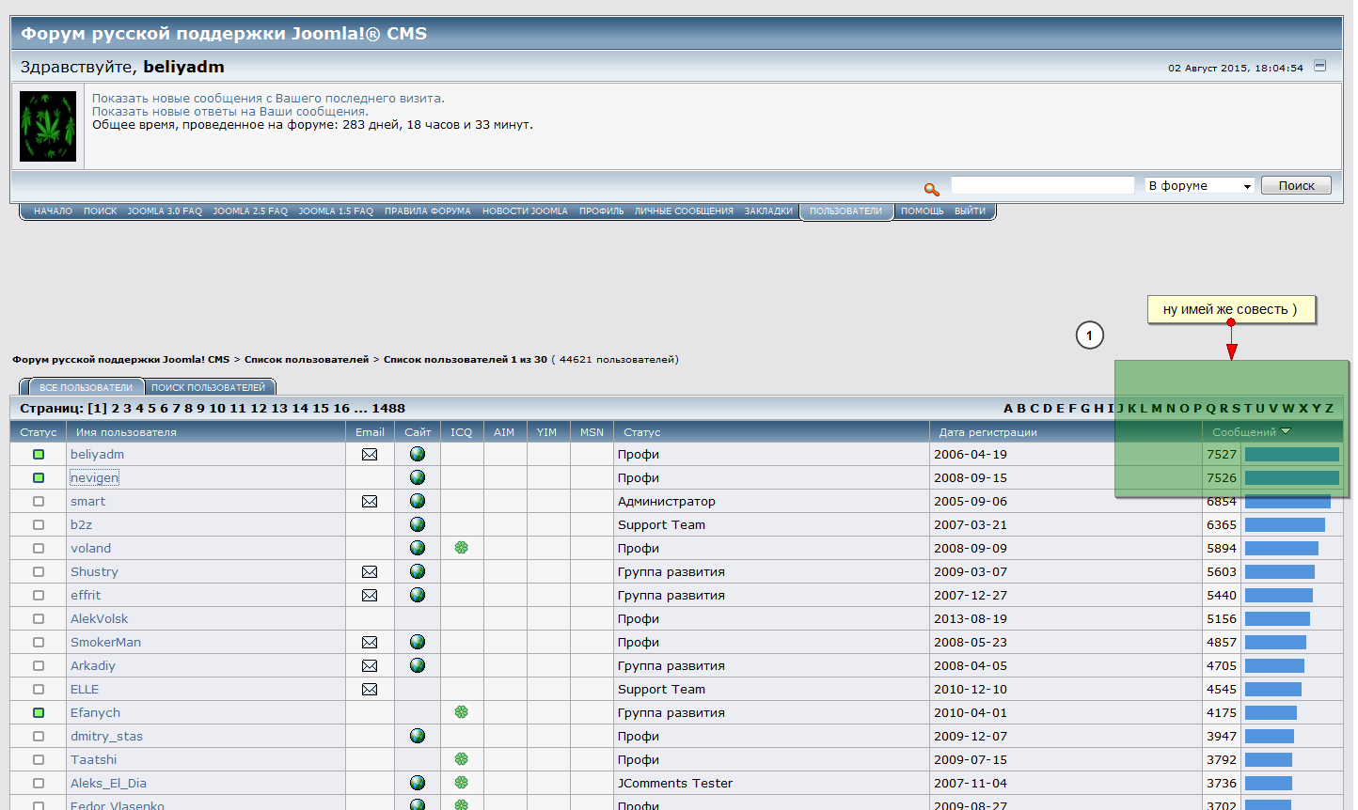Click posts bar for b2z row
The height and width of the screenshot is (810, 1358).
[1285, 525]
